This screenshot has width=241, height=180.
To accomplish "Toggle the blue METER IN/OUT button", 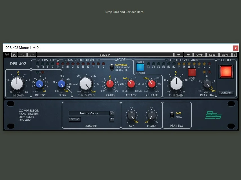I will point(140,67).
